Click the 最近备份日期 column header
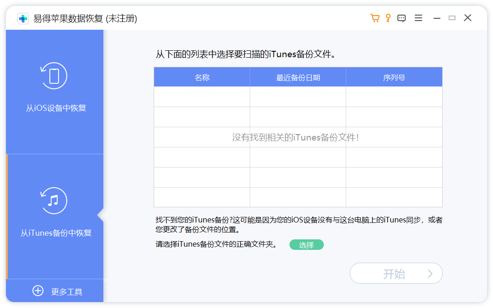The image size is (493, 308). 298,76
